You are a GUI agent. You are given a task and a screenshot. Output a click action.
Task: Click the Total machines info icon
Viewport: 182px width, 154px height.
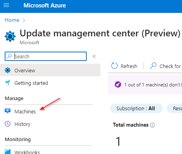152,125
